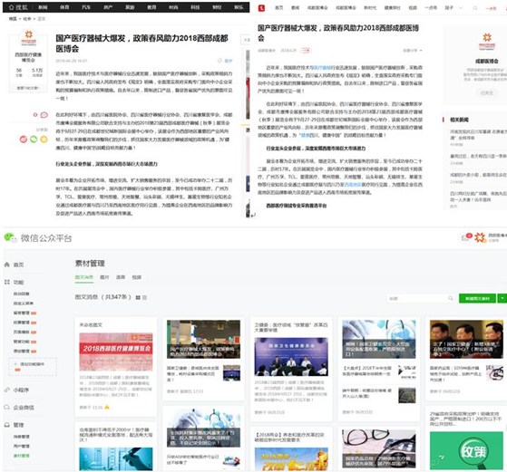Share article via yellow QZone star icon

coord(44,140)
